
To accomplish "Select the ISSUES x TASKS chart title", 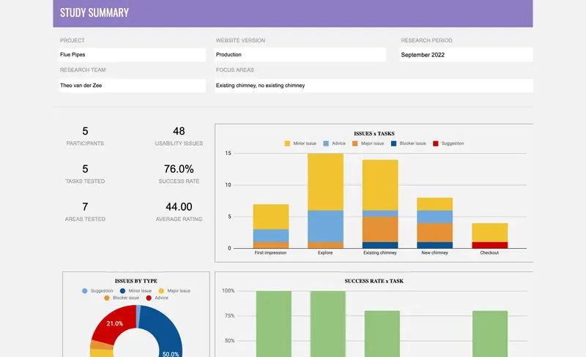I will tap(374, 134).
